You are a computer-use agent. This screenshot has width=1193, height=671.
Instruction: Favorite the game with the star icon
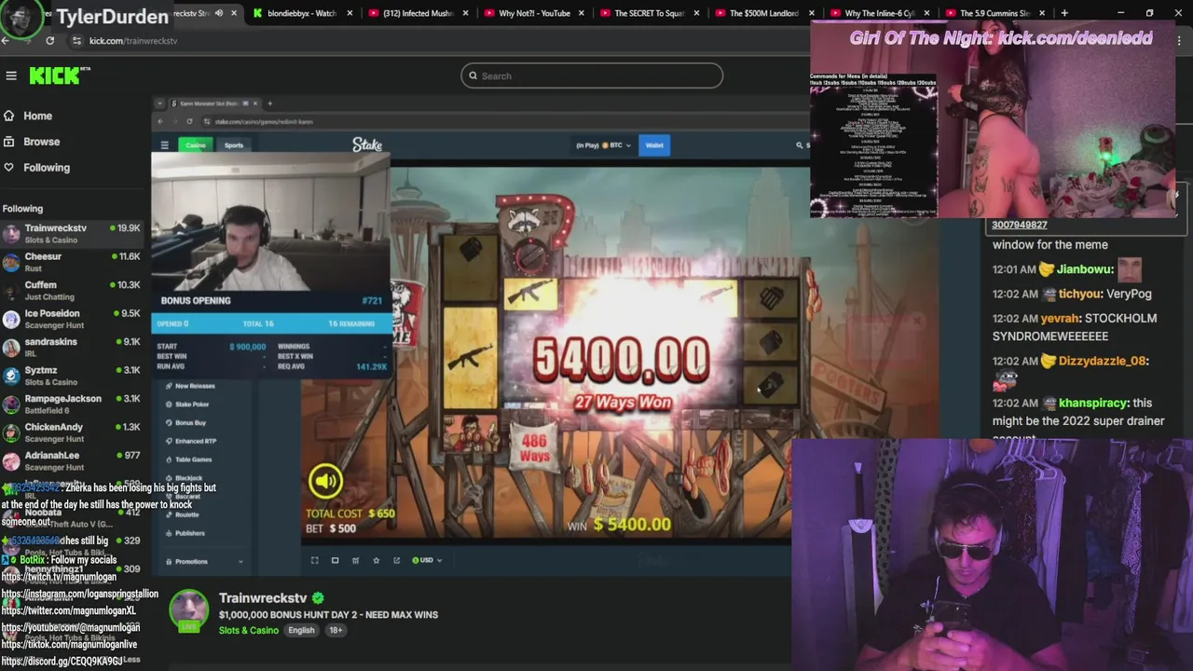(376, 560)
